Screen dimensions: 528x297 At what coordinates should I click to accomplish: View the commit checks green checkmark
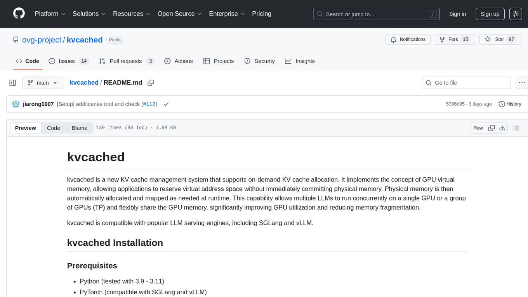(x=166, y=104)
